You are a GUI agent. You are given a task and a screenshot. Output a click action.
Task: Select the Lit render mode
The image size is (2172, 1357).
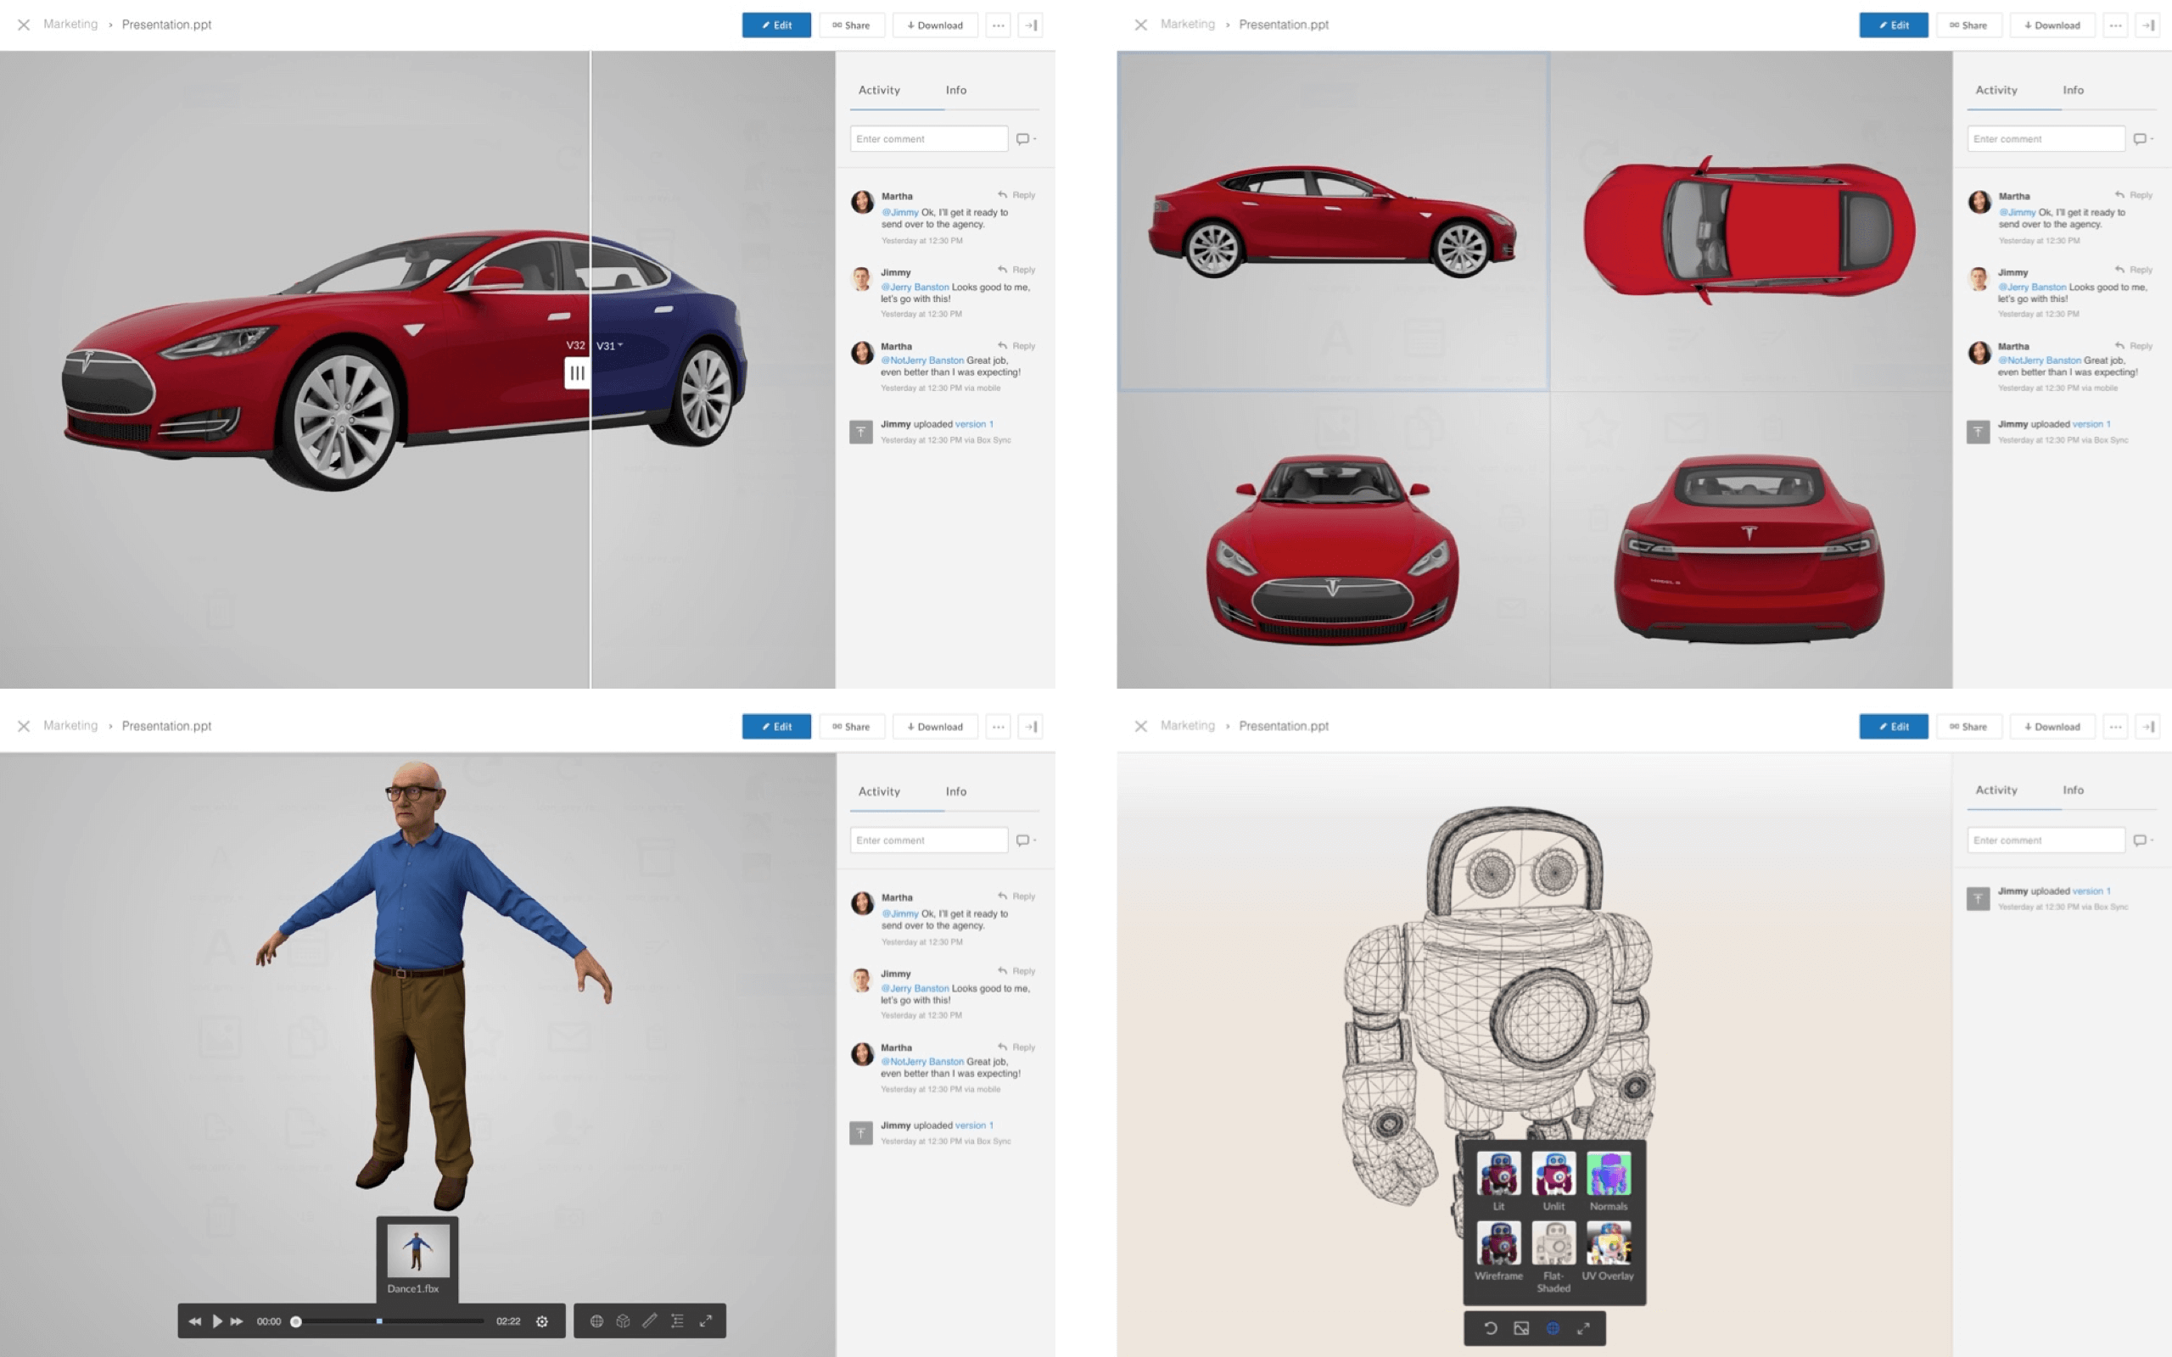(x=1499, y=1181)
